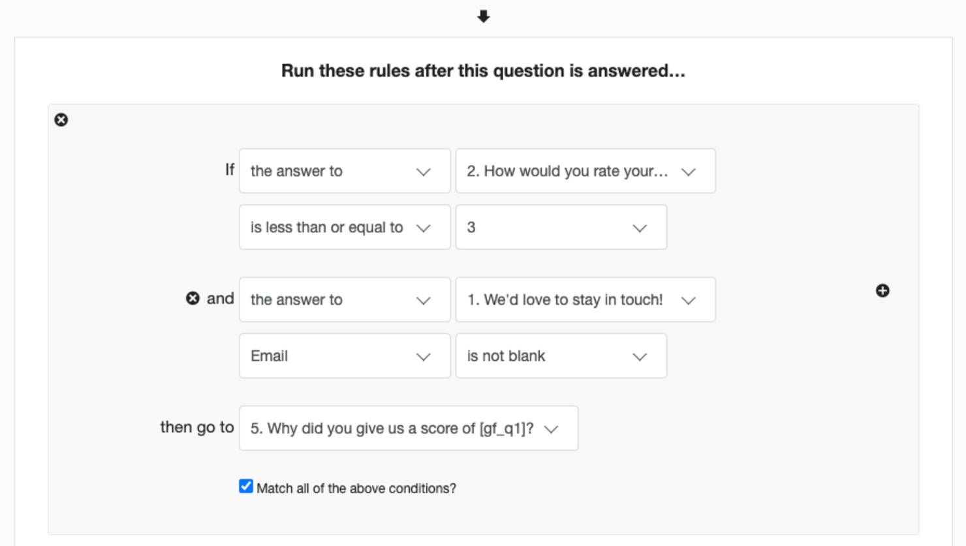
Task: Open the value '3' dropdown
Action: point(561,227)
